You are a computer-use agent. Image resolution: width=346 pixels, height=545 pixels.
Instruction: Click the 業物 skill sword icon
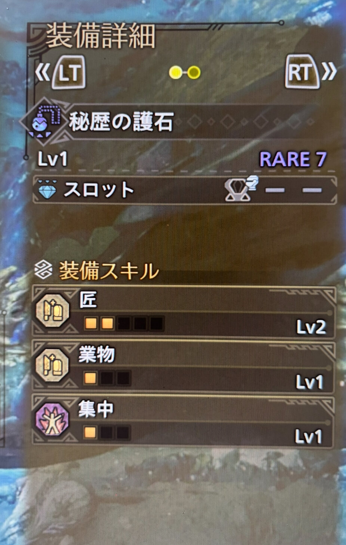(52, 365)
